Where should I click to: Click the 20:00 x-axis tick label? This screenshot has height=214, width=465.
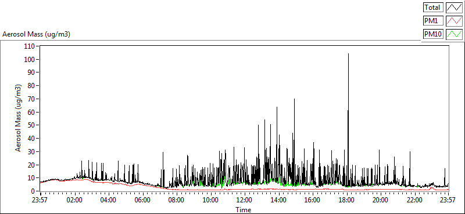click(381, 200)
